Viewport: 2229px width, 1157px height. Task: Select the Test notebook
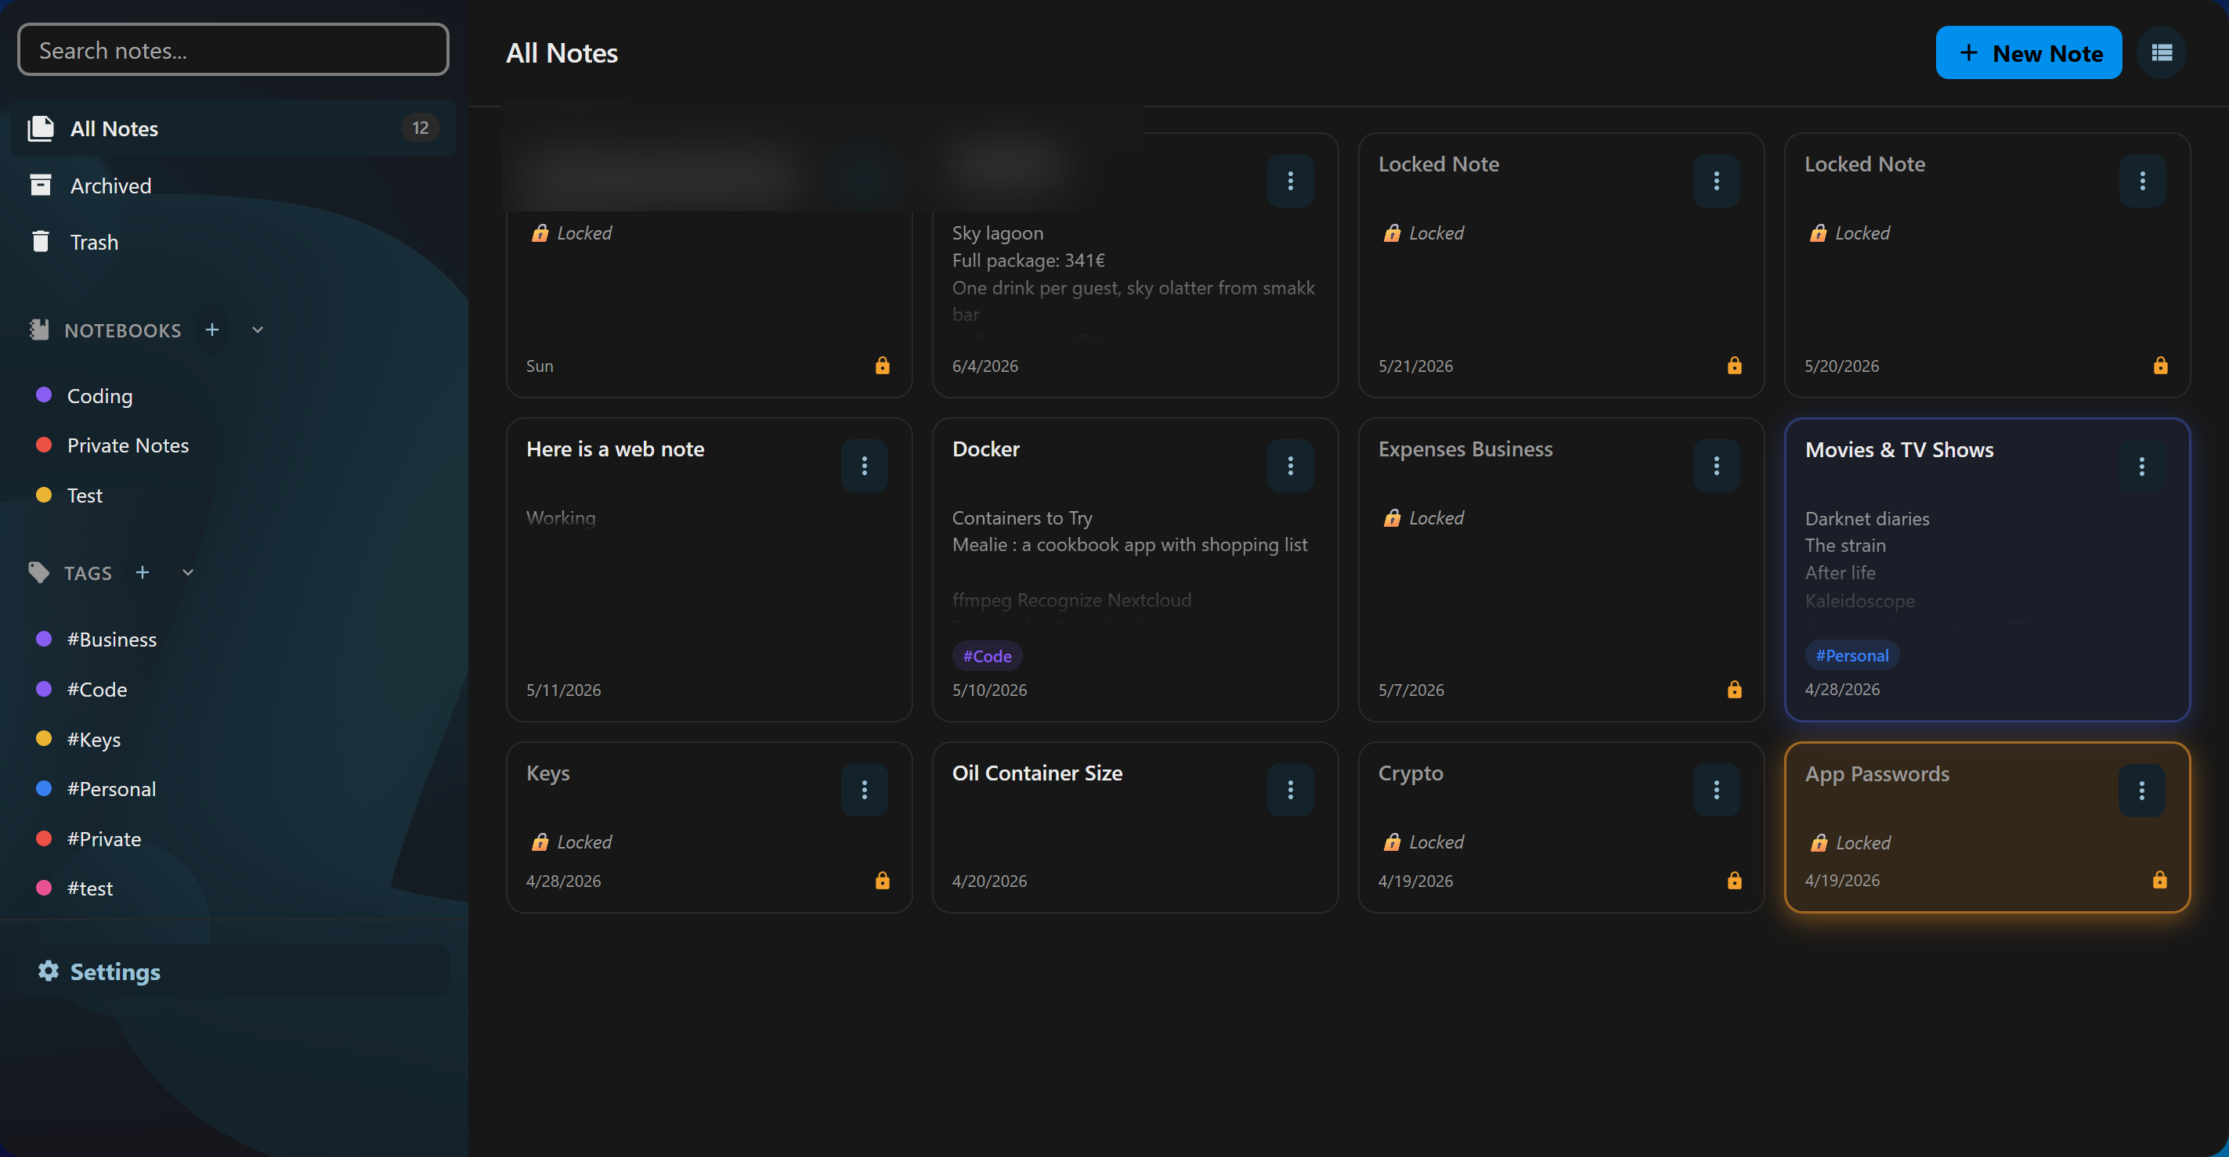[84, 495]
